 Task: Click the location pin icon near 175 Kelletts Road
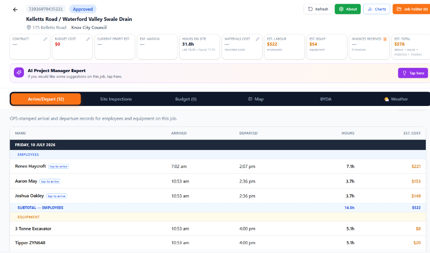pos(29,27)
